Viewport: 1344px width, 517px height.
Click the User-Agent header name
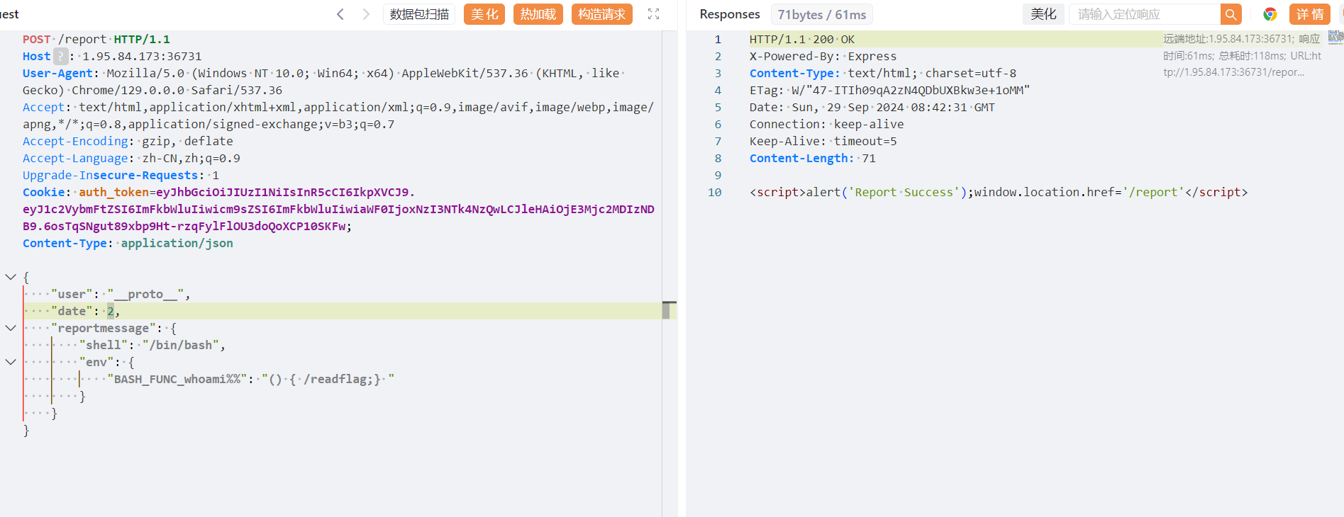pyautogui.click(x=57, y=73)
